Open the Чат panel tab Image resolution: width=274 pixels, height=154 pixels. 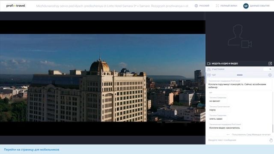coord(214,75)
